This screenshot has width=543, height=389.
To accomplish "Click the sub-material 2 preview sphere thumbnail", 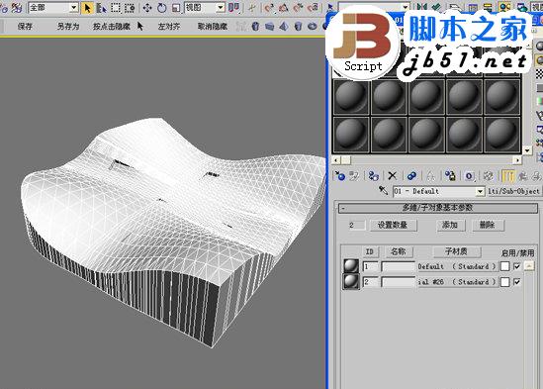I will [x=351, y=281].
